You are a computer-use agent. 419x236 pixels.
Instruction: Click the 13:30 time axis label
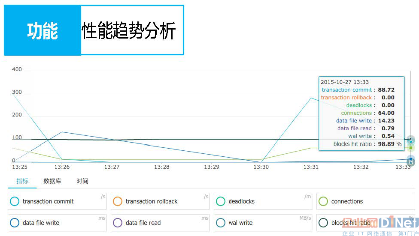(261, 167)
